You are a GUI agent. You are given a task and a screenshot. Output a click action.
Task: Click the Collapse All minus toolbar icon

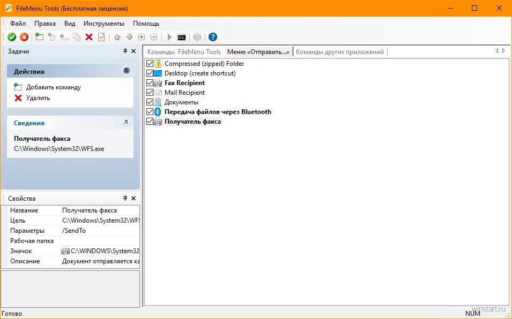pos(154,37)
